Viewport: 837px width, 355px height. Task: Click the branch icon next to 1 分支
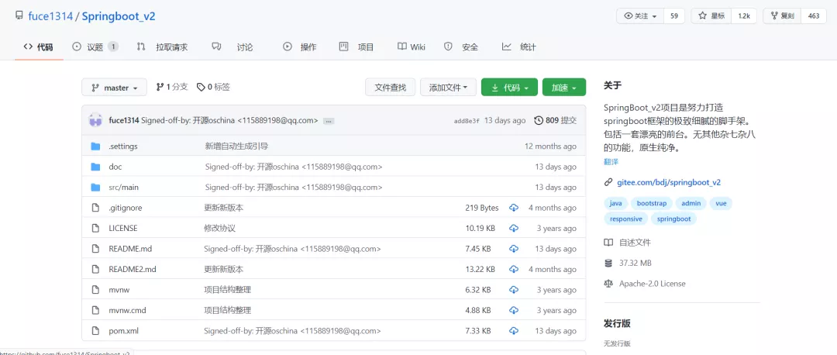click(x=160, y=87)
